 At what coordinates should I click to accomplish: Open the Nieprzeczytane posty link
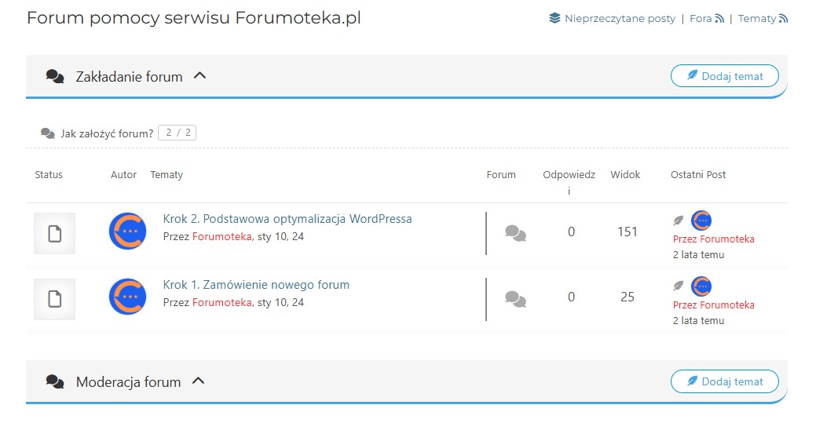pos(620,18)
